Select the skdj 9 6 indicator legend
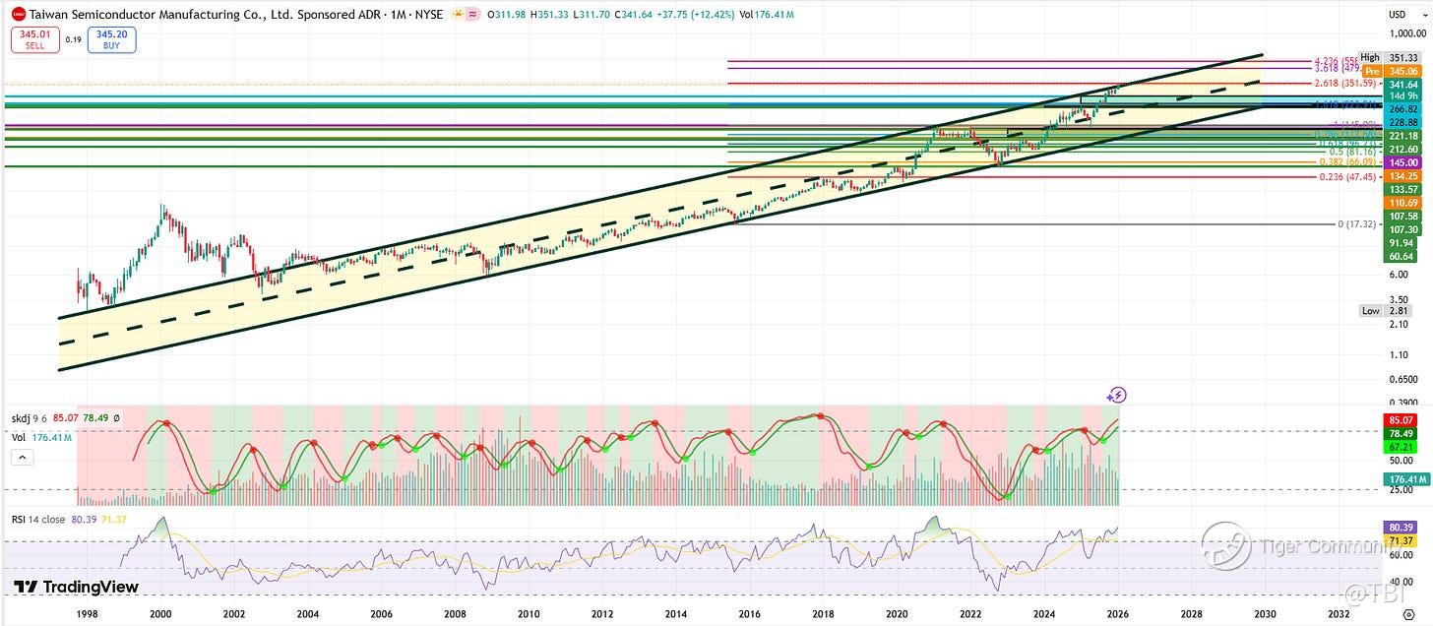This screenshot has height=626, width=1433. pos(31,420)
